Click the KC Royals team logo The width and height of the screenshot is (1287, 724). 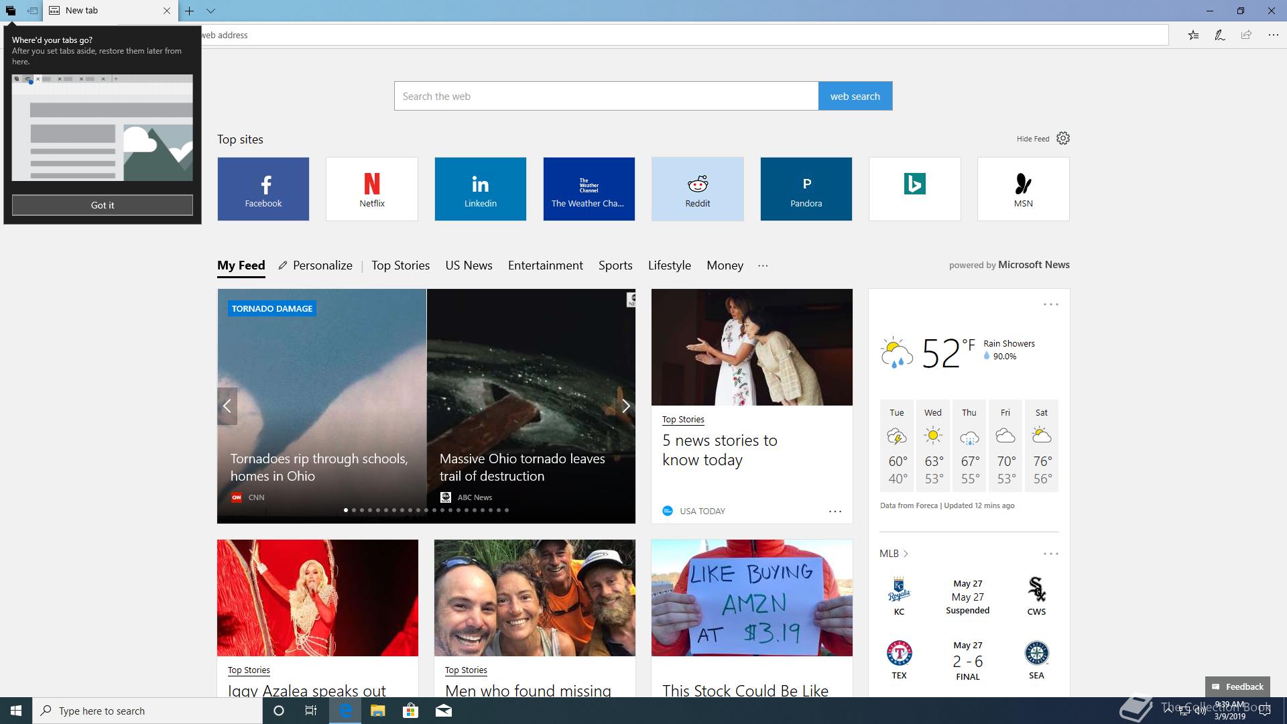899,589
